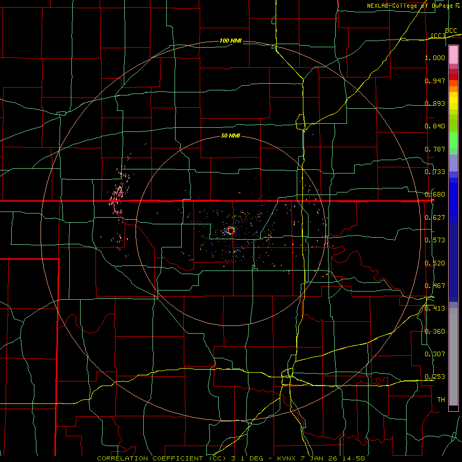Select the 0.413 scale value
Screen dimensions: 462x462
coord(435,309)
